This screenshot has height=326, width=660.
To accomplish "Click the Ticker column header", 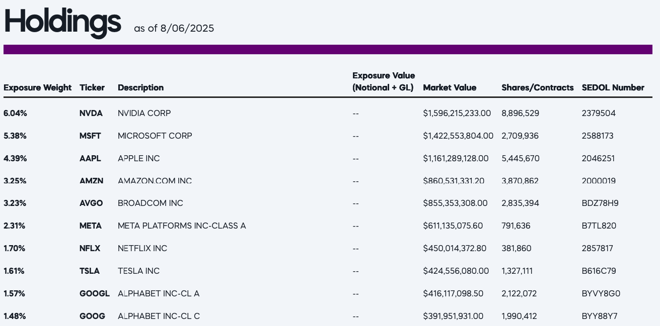I will 92,87.
